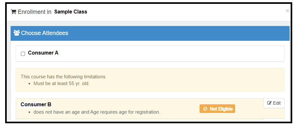307x130 pixels.
Task: Check the Consumer A checkbox
Action: 23,54
